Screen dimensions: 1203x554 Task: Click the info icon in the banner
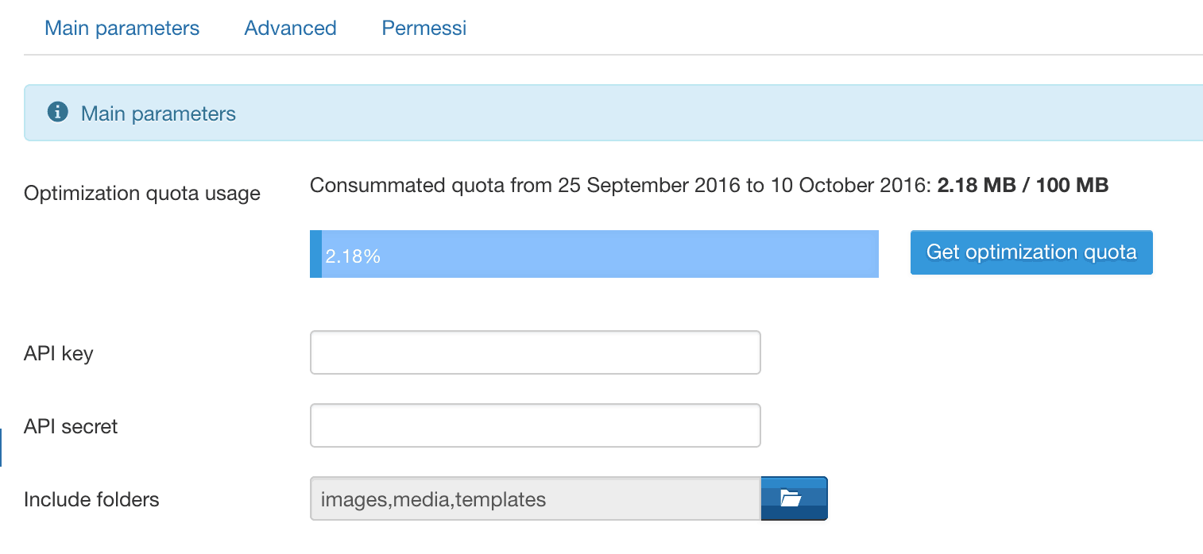point(57,113)
